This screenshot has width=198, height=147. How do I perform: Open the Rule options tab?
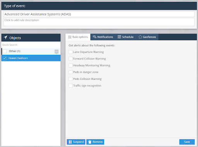pyautogui.click(x=78, y=37)
